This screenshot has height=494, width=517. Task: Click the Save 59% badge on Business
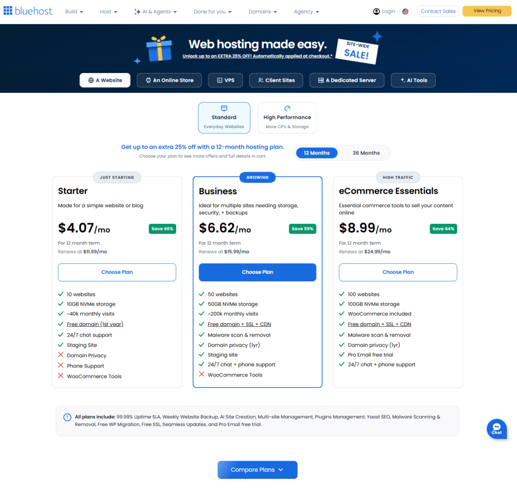click(x=302, y=229)
